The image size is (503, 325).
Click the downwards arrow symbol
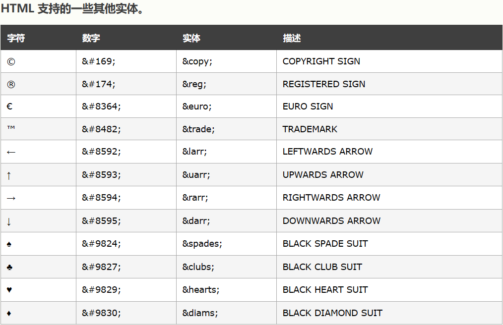[9, 221]
